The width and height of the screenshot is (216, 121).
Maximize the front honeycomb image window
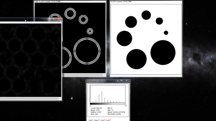(x=54, y=19)
